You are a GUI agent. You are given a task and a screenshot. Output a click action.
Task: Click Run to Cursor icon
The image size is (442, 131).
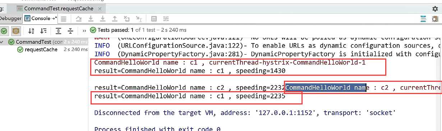pos(139,19)
